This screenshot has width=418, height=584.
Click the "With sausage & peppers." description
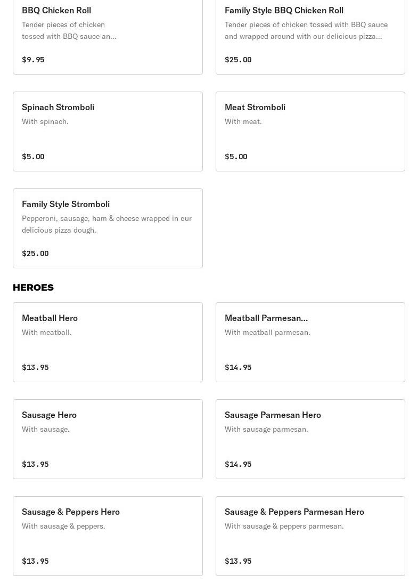pos(63,526)
